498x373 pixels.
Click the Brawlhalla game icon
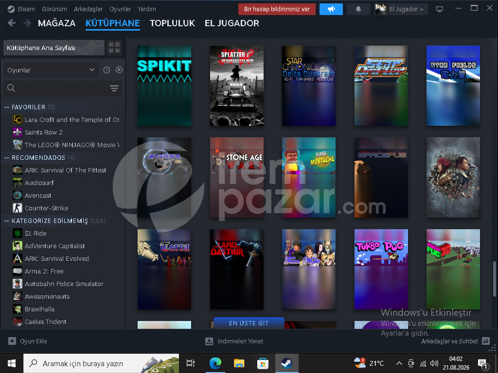pyautogui.click(x=18, y=309)
